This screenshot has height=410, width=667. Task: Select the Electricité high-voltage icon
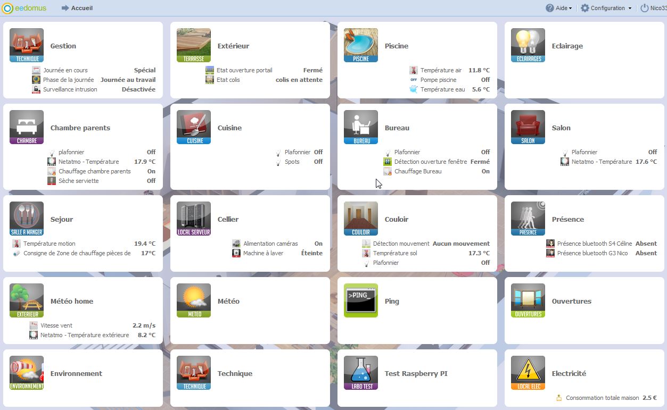pyautogui.click(x=528, y=373)
